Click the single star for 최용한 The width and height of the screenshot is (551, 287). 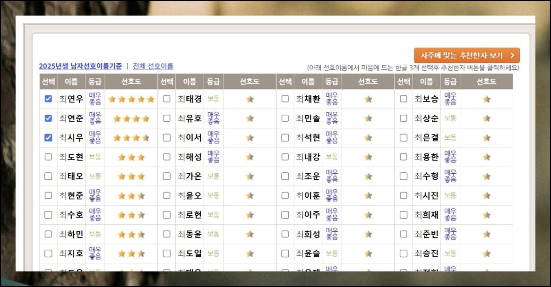tap(487, 157)
